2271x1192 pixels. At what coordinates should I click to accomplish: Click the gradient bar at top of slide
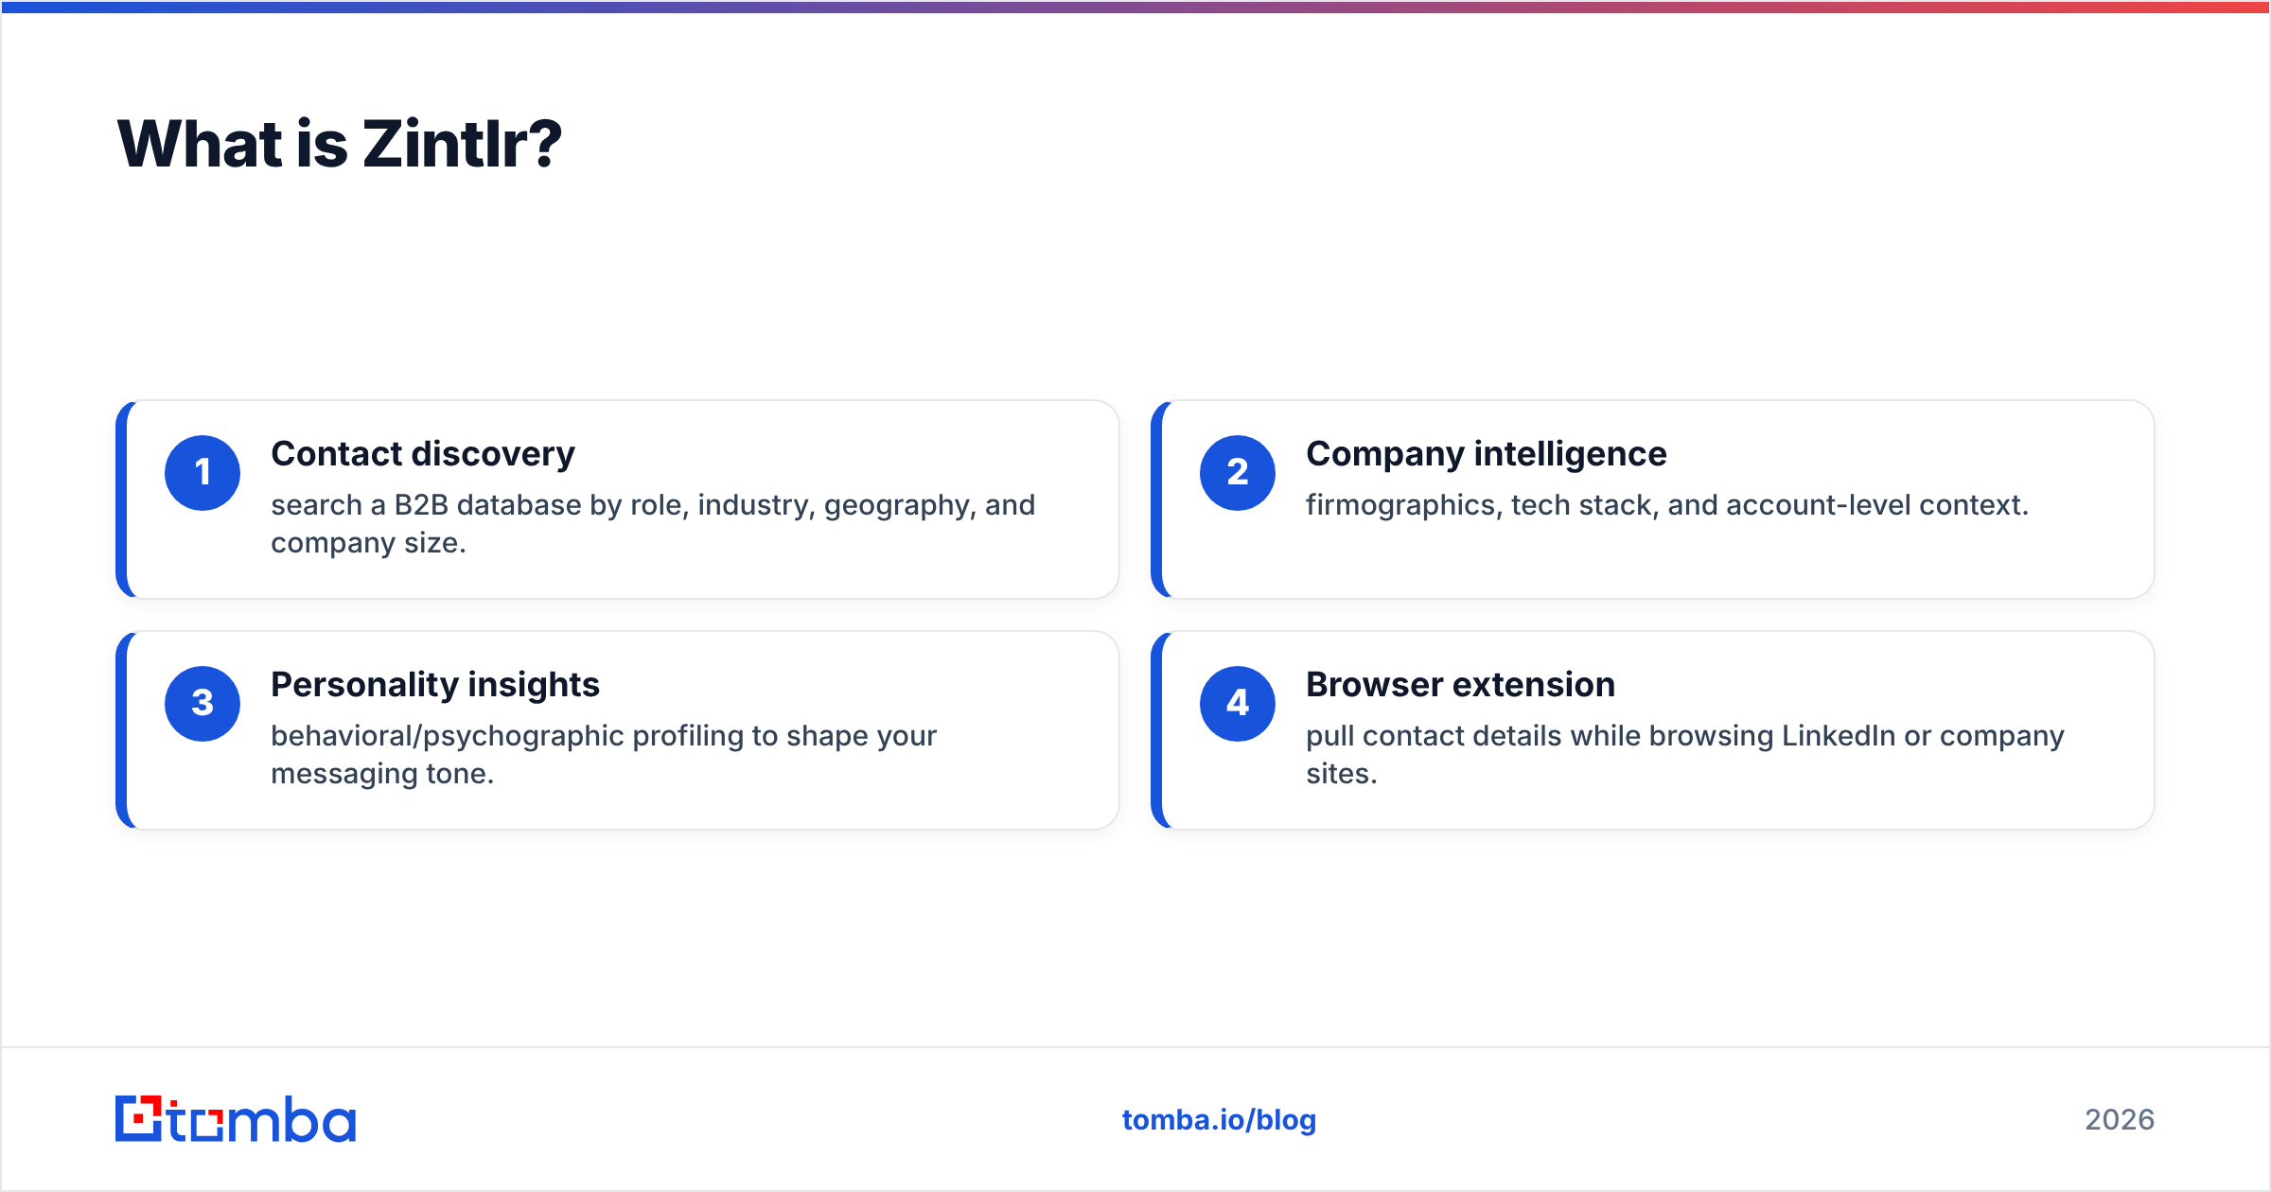[1135, 7]
